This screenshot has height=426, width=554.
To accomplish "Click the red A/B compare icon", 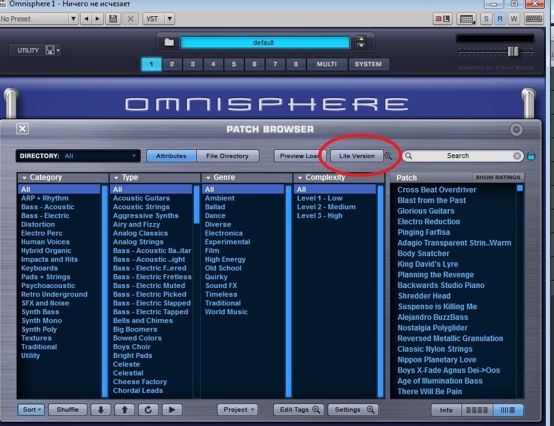I will pyautogui.click(x=442, y=19).
